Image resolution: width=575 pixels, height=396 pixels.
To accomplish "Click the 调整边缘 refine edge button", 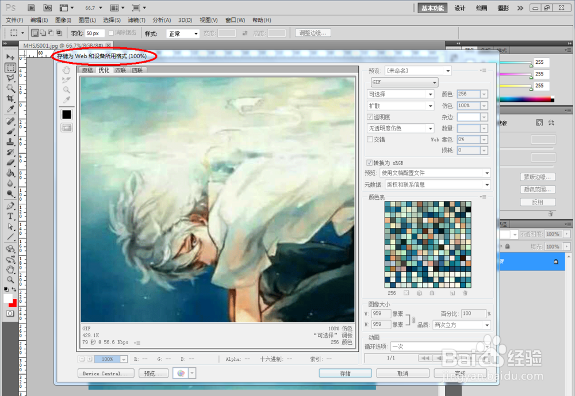I will [x=313, y=33].
